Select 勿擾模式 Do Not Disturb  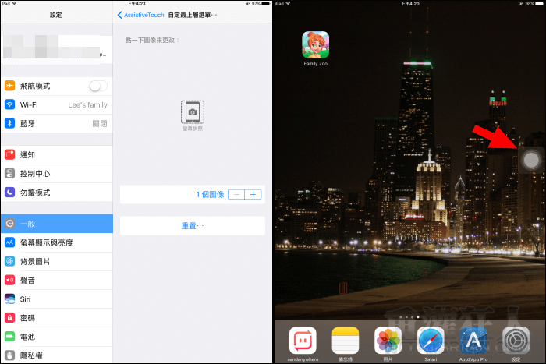(x=56, y=192)
